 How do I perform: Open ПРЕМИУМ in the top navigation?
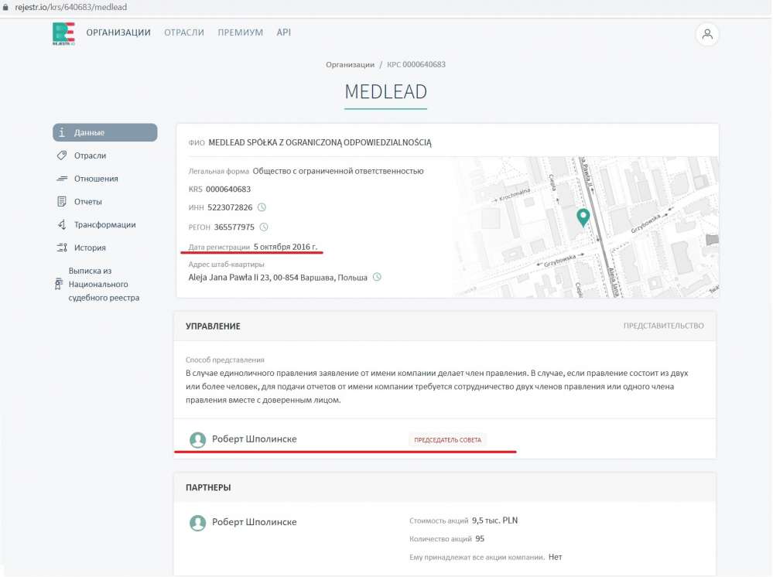240,32
